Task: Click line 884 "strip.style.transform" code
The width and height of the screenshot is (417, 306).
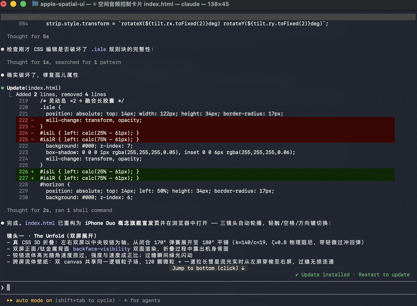Action: 187,24
